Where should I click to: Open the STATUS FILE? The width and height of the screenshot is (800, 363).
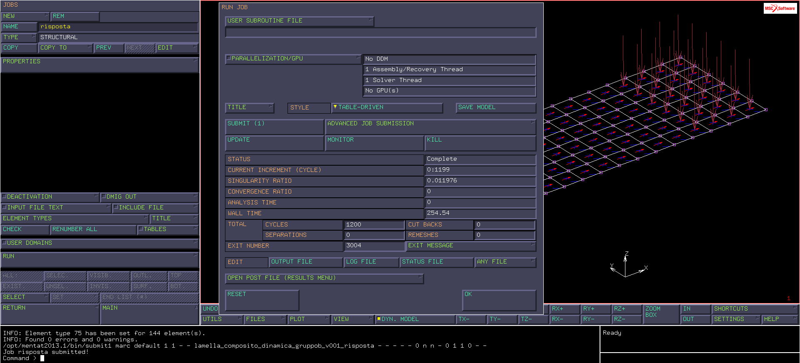[x=437, y=262]
